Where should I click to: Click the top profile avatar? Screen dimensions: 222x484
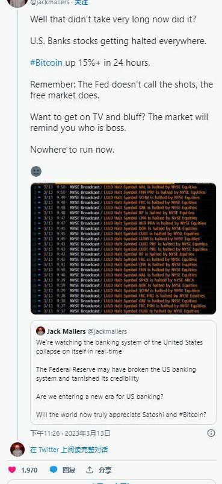coord(17,2)
